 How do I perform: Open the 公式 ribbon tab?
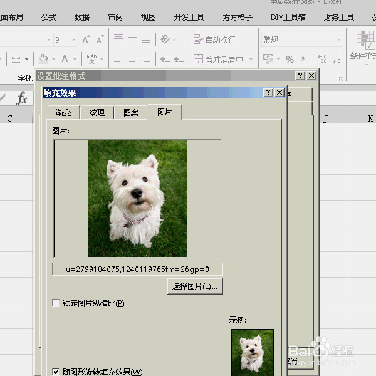click(49, 18)
